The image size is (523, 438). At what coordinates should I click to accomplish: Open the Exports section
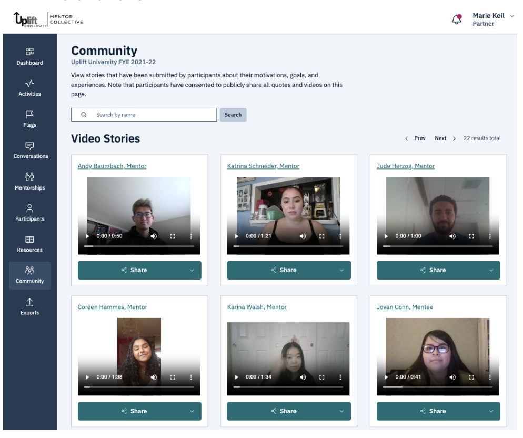coord(29,306)
